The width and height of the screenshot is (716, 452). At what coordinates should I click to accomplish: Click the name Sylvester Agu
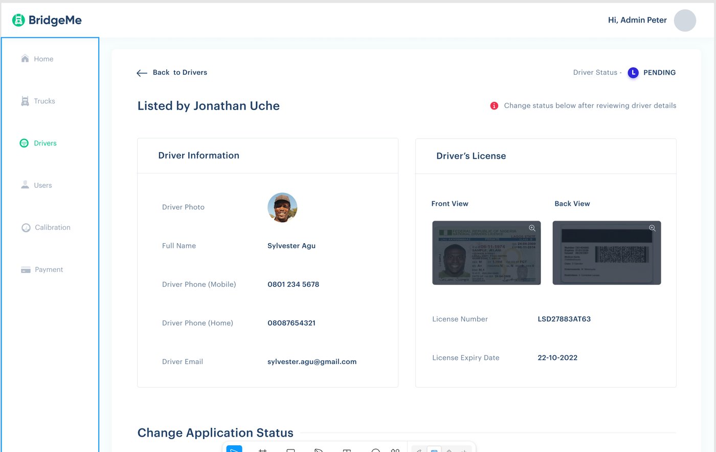click(x=292, y=246)
